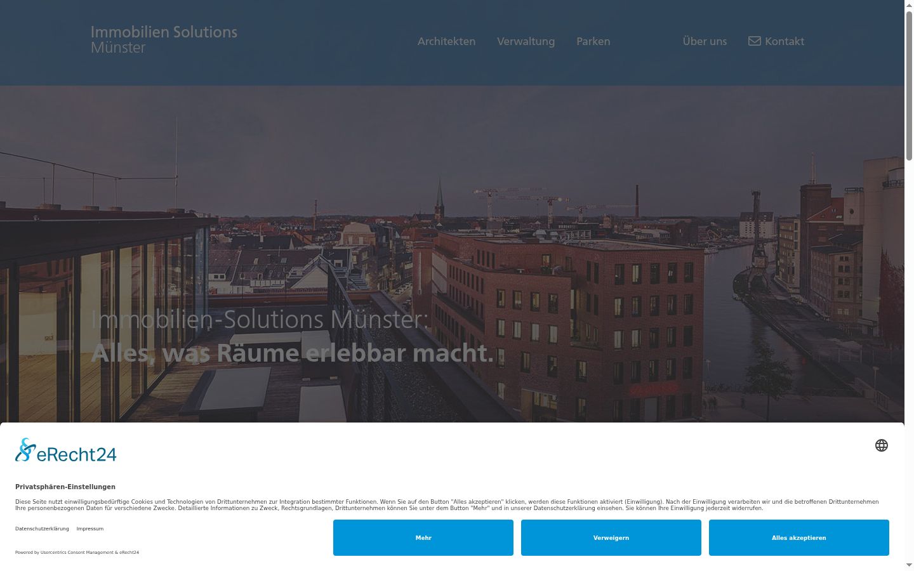Click the page vertical scrollbar thumb
Image resolution: width=914 pixels, height=571 pixels.
point(909,86)
